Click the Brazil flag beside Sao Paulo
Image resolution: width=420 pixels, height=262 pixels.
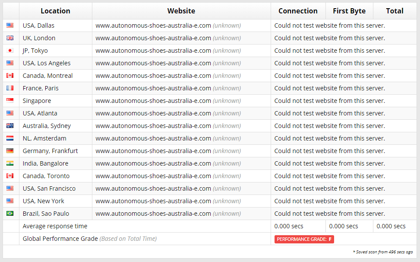tap(10, 214)
